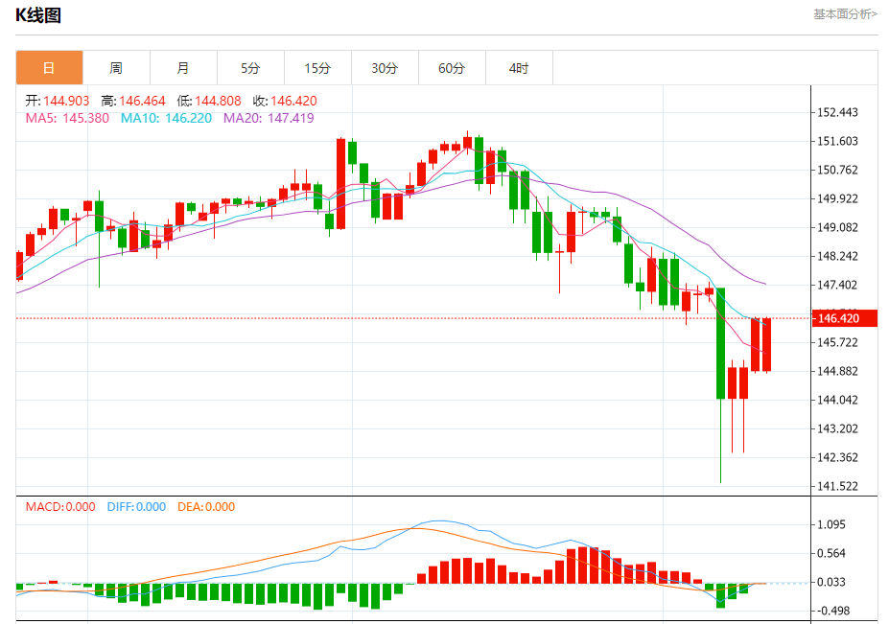Open the 4时 interval tab
Screen dimensions: 889x624
point(519,68)
